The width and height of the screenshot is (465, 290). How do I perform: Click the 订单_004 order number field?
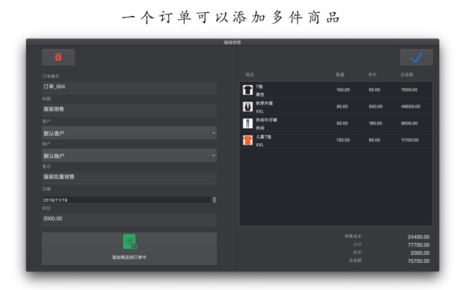coord(129,87)
